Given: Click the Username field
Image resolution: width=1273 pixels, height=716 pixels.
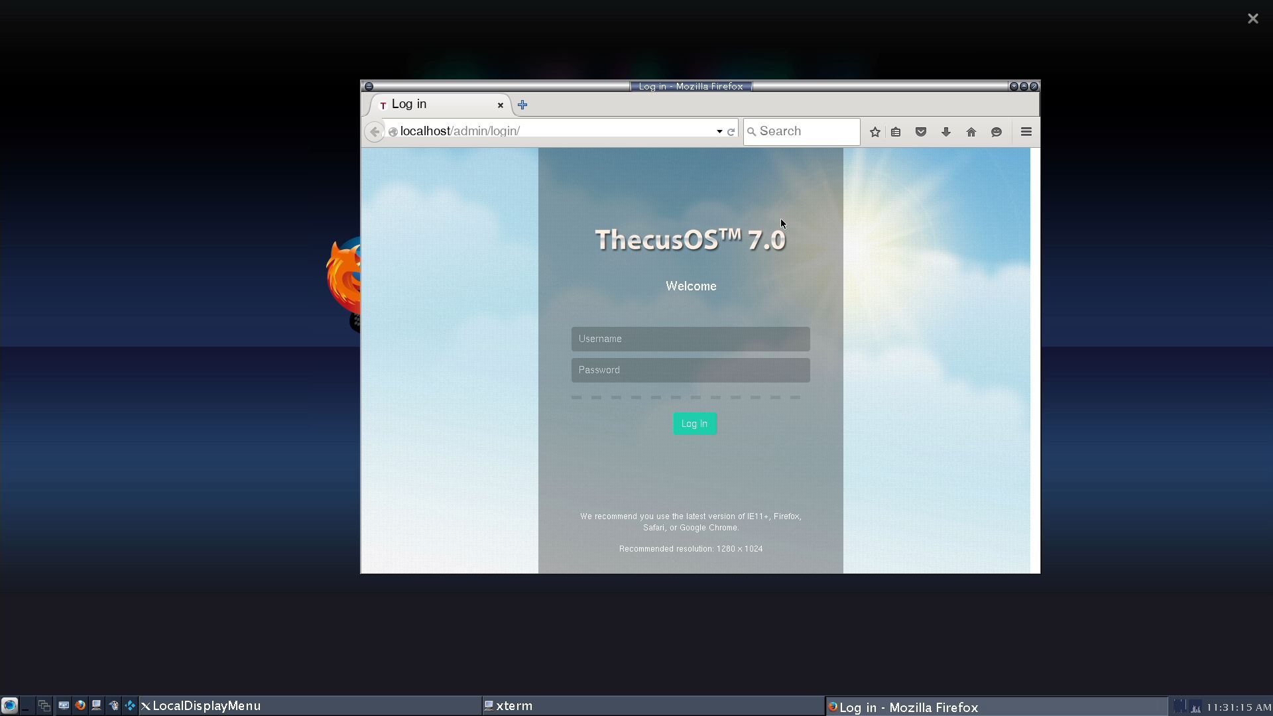Looking at the screenshot, I should tap(690, 339).
